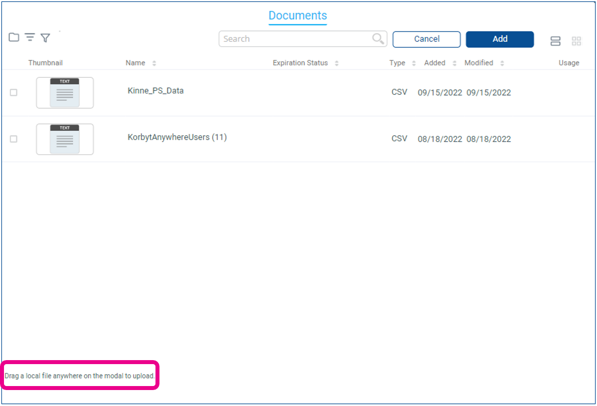Switch to grid view layout
Viewport: 597px width, 406px height.
click(577, 41)
